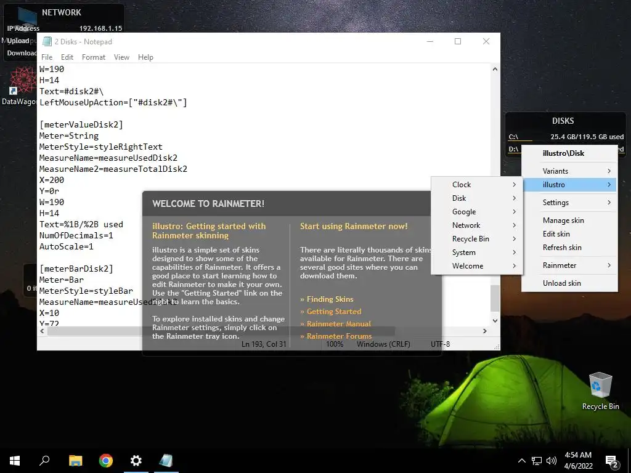Open the Windows Start menu

(x=15, y=461)
